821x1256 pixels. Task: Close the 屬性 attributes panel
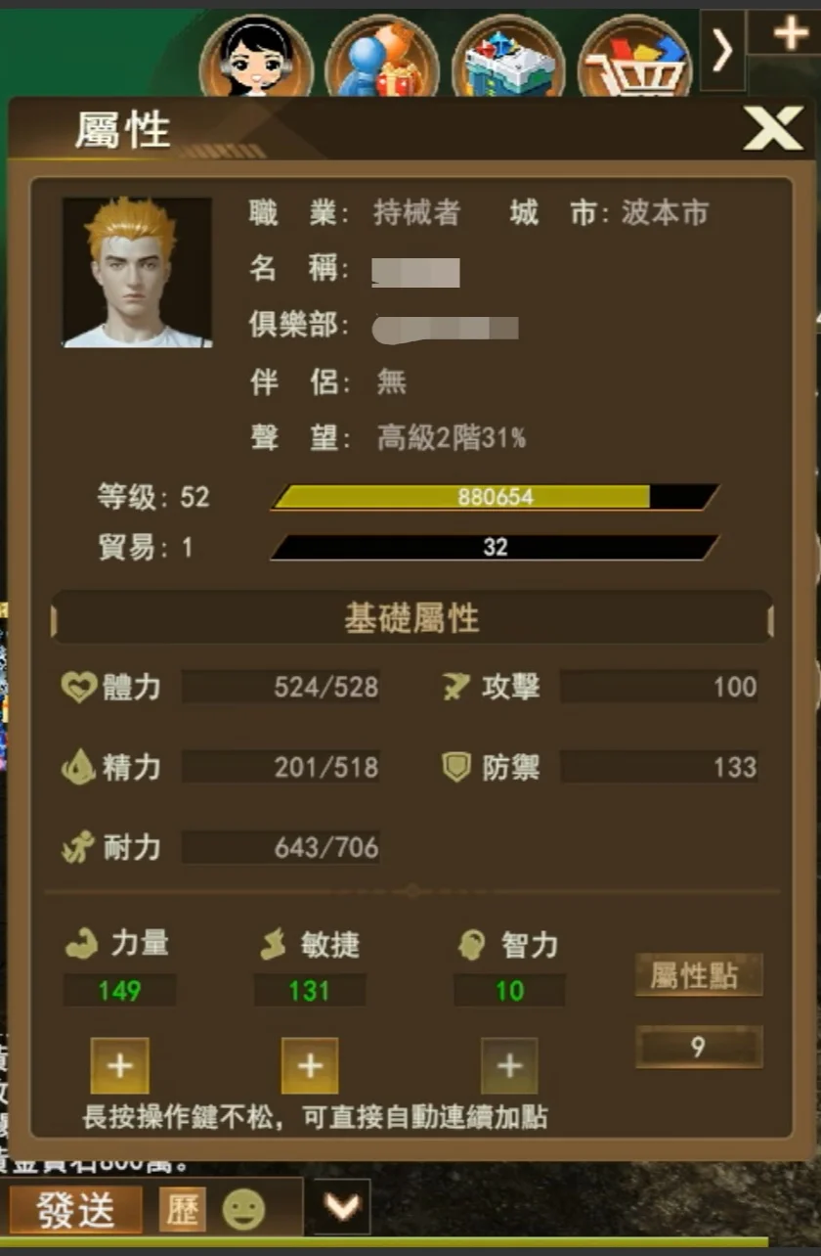772,128
